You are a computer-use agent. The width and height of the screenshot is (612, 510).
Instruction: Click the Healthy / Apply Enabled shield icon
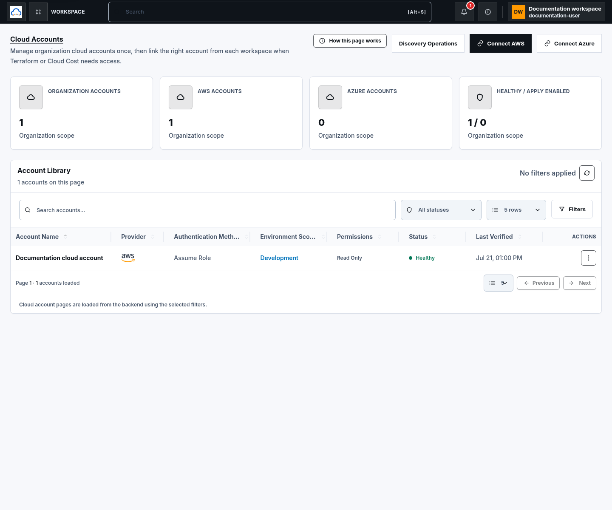click(480, 97)
